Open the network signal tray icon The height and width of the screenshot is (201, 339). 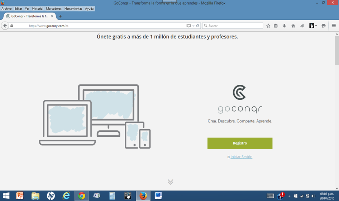(x=301, y=196)
